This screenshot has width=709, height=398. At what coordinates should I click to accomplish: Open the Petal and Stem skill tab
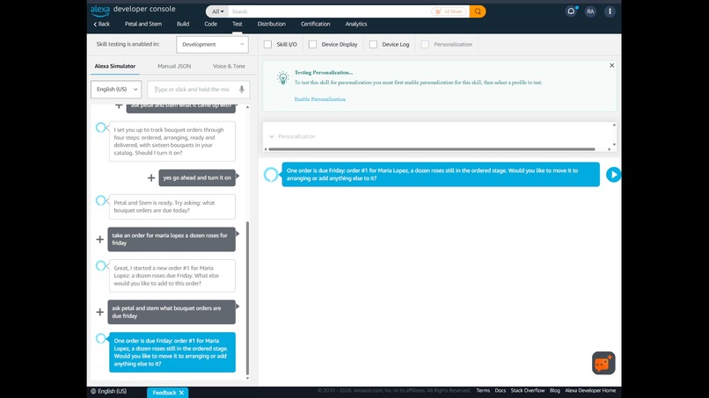click(x=143, y=24)
